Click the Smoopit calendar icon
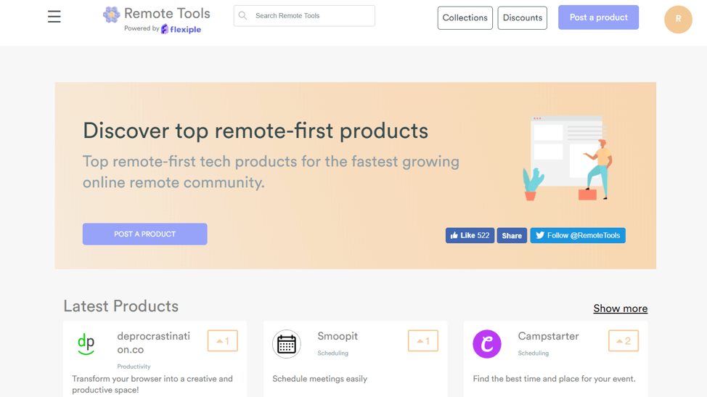 coord(286,344)
